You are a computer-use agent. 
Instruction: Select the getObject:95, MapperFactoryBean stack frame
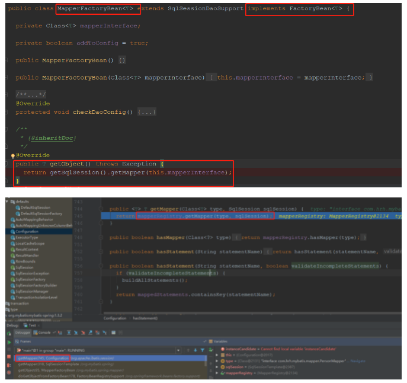pyautogui.click(x=47, y=371)
